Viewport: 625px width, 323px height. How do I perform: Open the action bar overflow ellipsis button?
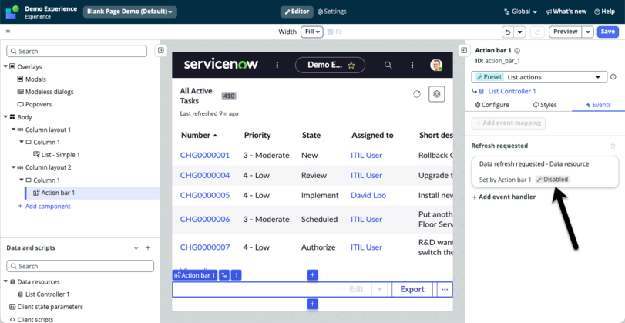coord(445,290)
